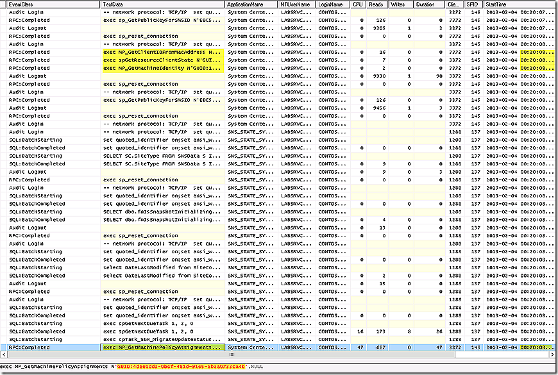Select the highlighted MP_GetClientIDFromMacAddress text cell
558x375 pixels.
163,52
